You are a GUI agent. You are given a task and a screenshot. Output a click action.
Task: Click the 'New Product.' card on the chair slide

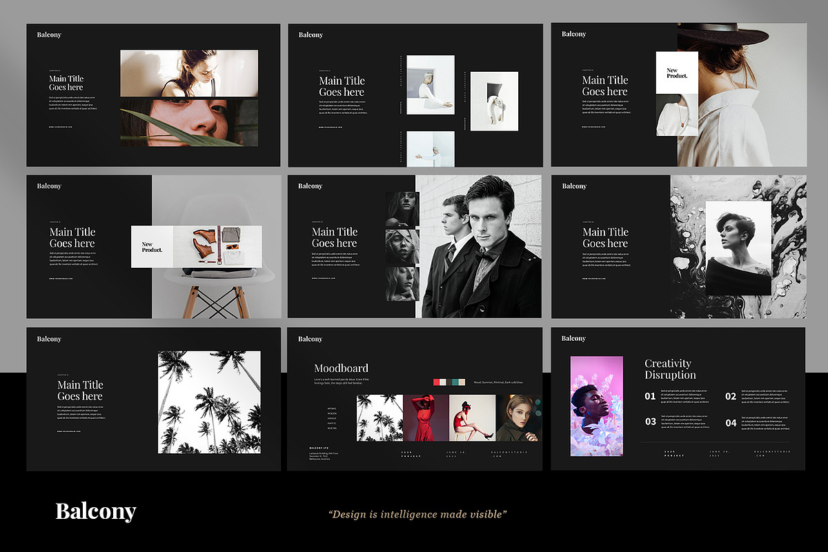click(x=152, y=247)
